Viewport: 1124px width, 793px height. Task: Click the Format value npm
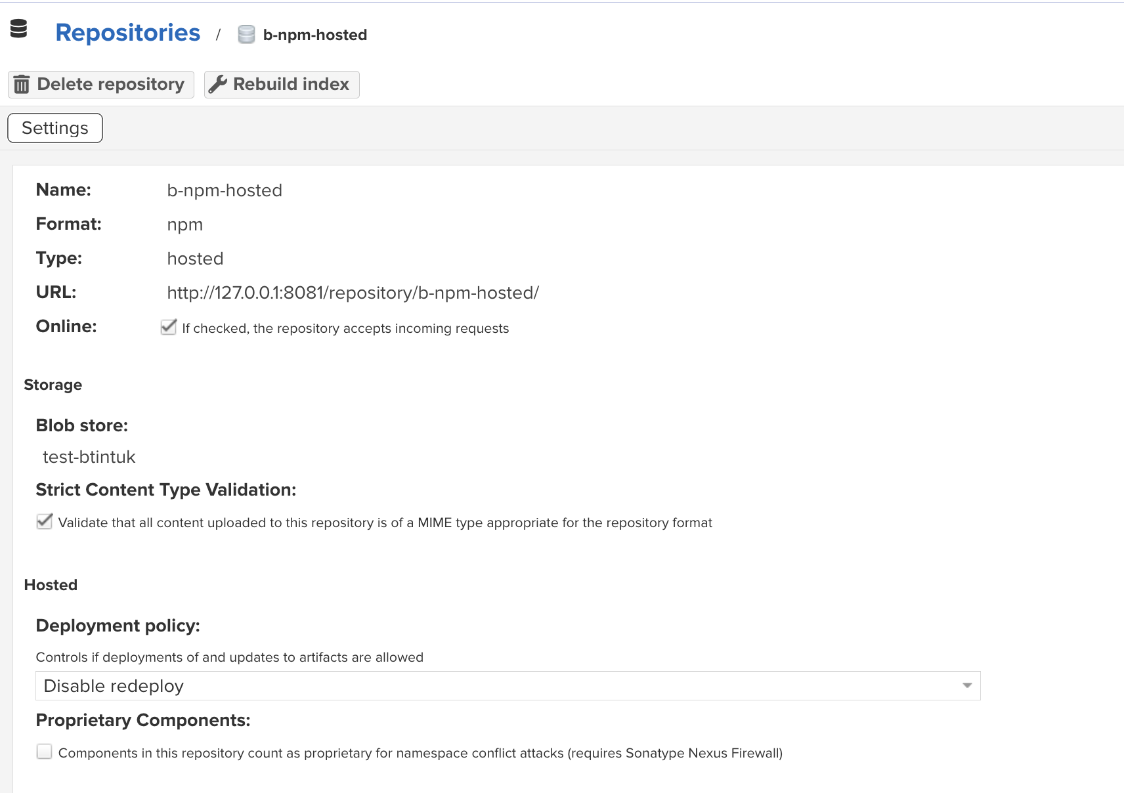tap(185, 225)
